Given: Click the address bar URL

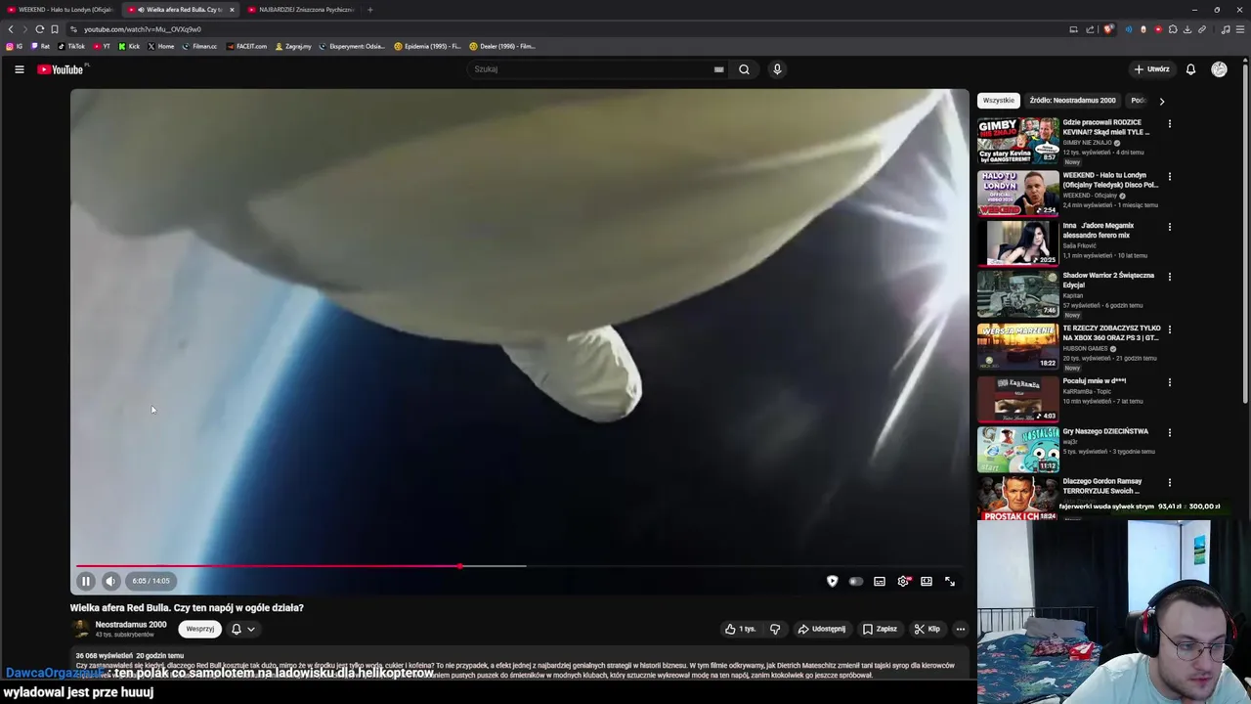Looking at the screenshot, I should click(x=143, y=29).
